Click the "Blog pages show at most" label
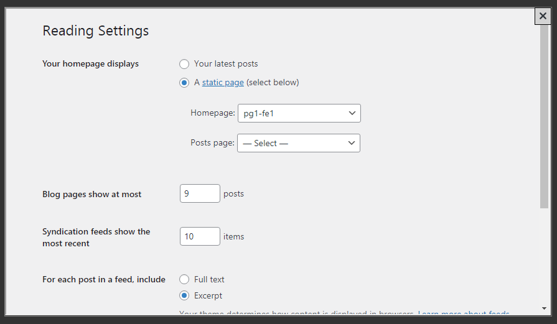The height and width of the screenshot is (324, 557). click(x=92, y=195)
